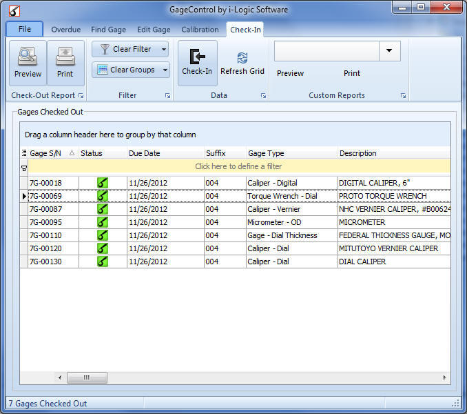Click green status icon for gage 7G-00018
This screenshot has width=467, height=414.
point(103,183)
